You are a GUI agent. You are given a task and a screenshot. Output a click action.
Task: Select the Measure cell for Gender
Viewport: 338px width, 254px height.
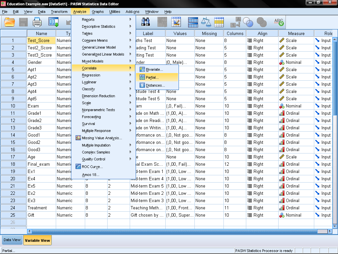tap(296, 62)
